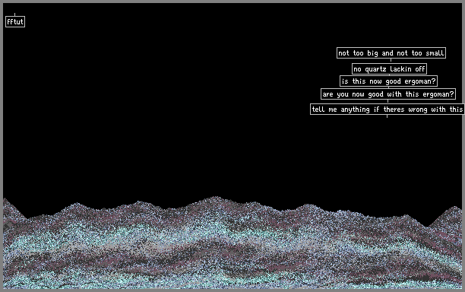The image size is (465, 292).
Task: Select the 'no quartz lackin off' box
Action: click(x=389, y=69)
